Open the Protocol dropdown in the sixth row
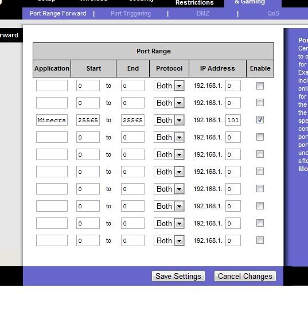 click(x=169, y=172)
